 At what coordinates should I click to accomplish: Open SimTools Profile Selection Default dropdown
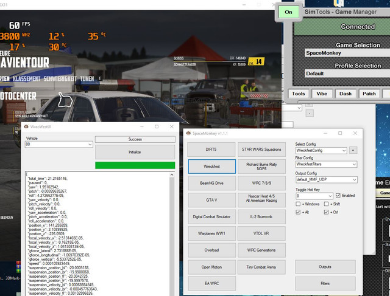point(347,74)
